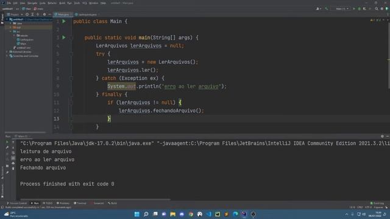The width and height of the screenshot is (390, 219).
Task: Open user account dropdown in toolbar
Action: 318,9
